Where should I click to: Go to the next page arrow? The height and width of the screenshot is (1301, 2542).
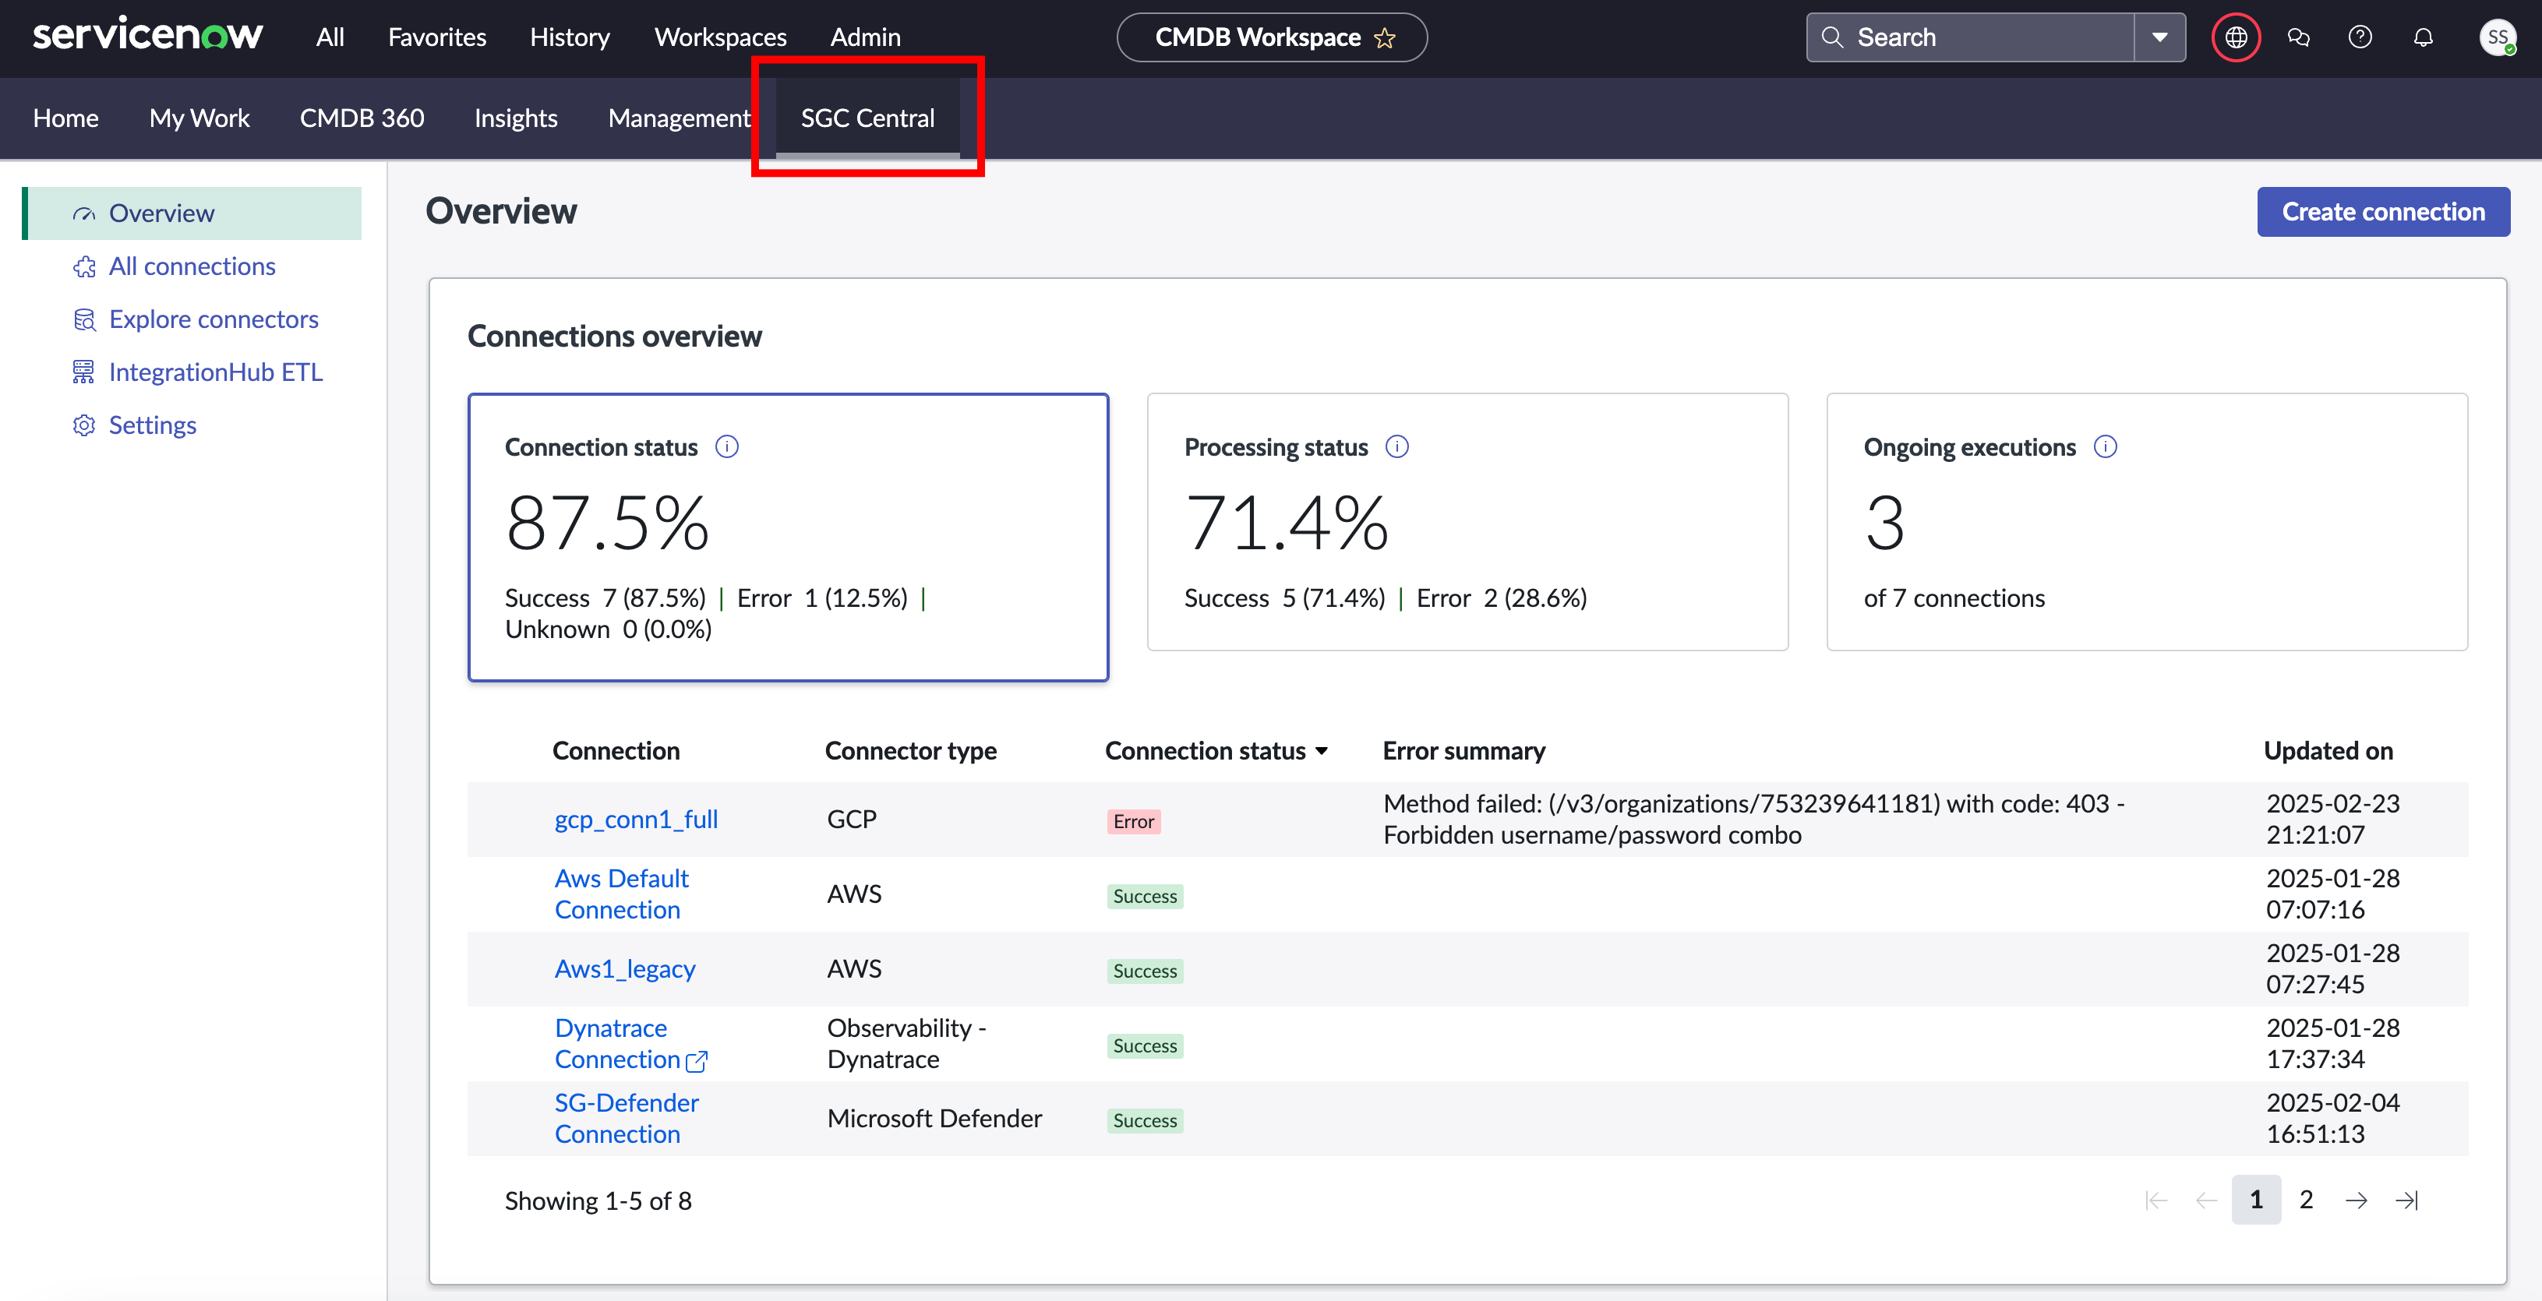pyautogui.click(x=2357, y=1201)
